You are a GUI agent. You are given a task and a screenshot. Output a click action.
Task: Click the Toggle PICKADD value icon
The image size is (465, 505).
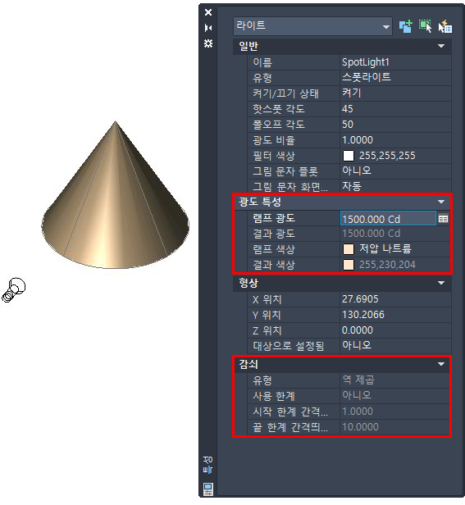point(405,26)
